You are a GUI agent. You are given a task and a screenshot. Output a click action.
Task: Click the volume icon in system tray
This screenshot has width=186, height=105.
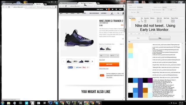[176, 103]
